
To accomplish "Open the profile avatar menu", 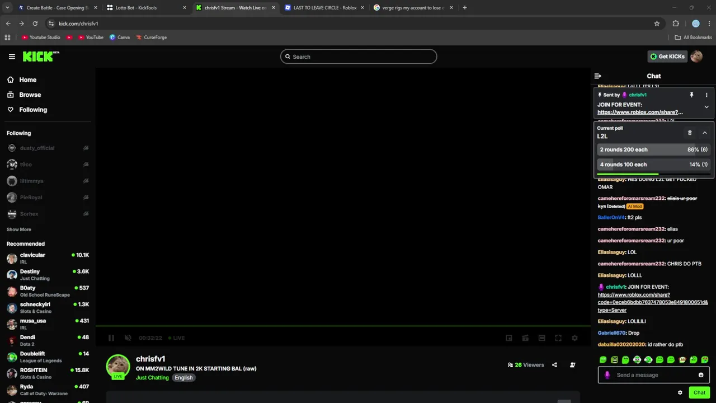I will (x=696, y=57).
